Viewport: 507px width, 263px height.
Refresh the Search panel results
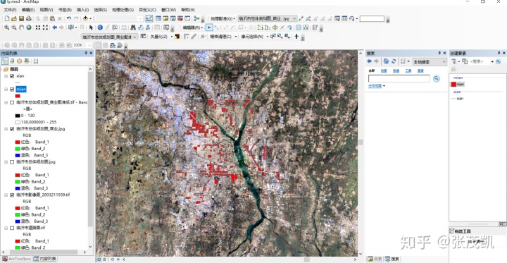coord(394,61)
